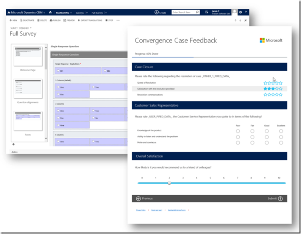Rate Speed of Resolution five stars
Screen dimensions: 301x234
click(x=281, y=83)
